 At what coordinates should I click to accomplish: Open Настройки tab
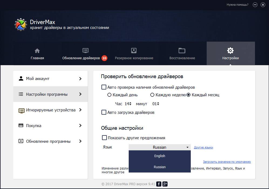(231, 54)
